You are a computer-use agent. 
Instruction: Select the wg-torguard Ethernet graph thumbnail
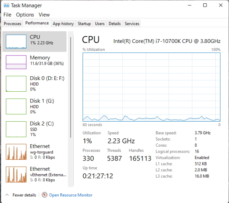16,152
